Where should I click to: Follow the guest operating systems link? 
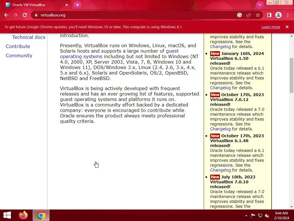coord(119,54)
